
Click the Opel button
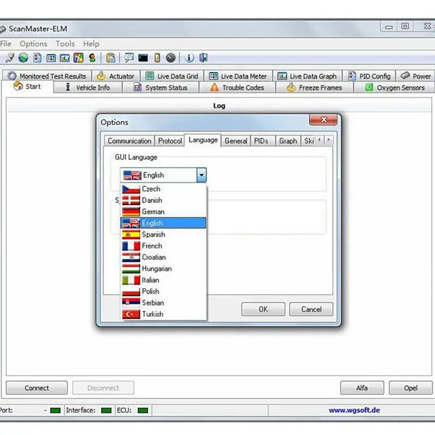[411, 388]
